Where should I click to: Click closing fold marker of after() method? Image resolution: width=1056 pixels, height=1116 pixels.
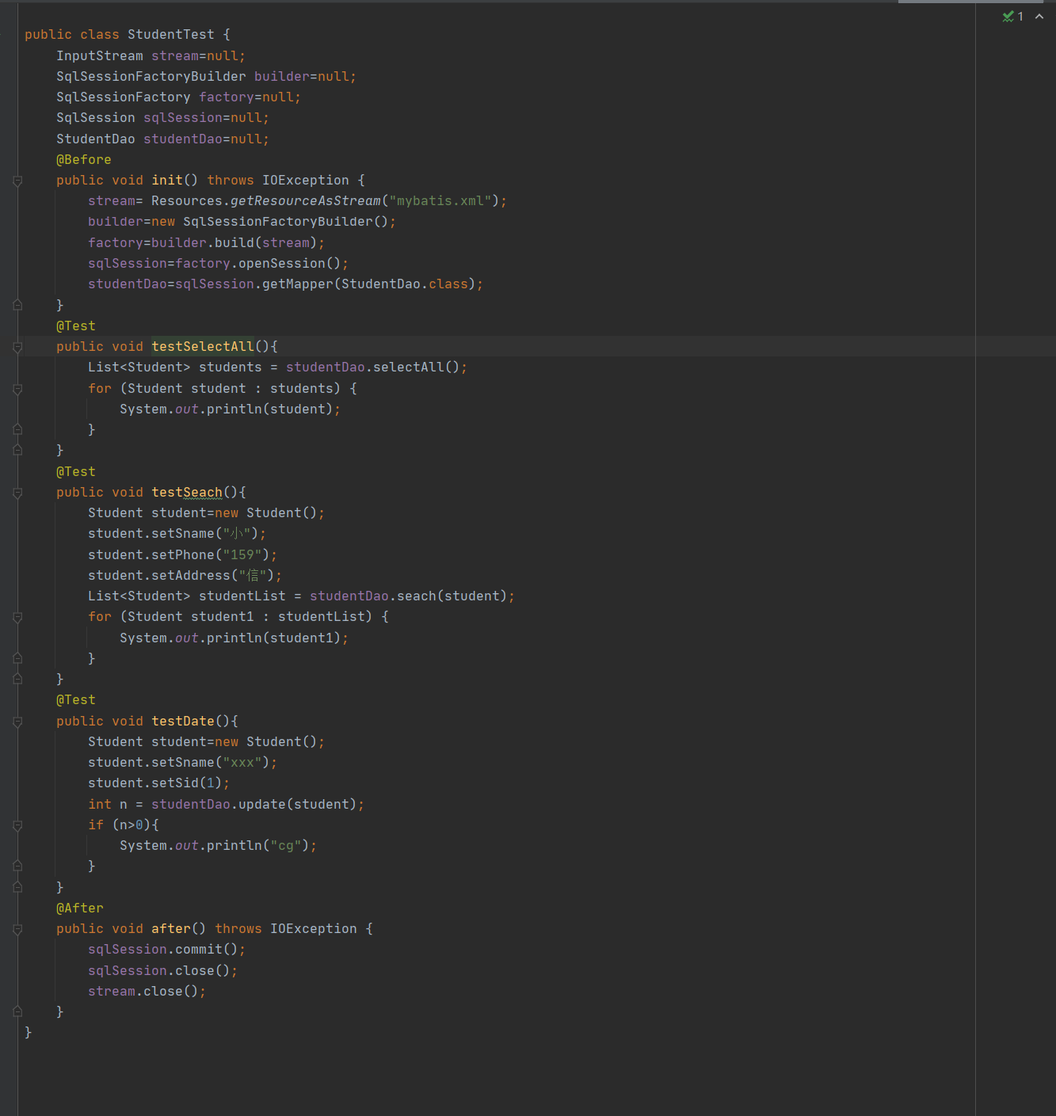click(17, 1012)
